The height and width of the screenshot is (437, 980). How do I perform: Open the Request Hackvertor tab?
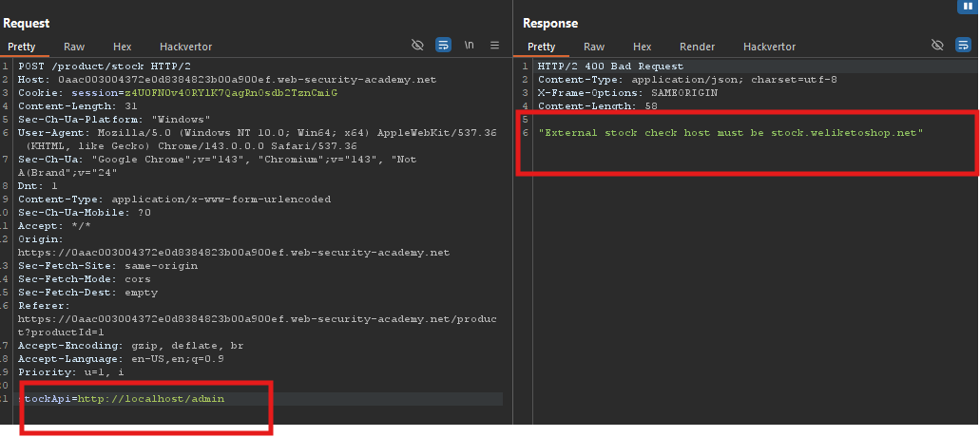[185, 47]
